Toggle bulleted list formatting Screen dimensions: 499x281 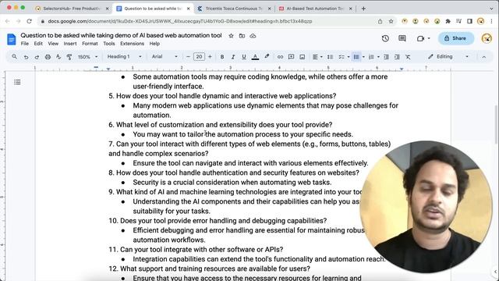[356, 57]
